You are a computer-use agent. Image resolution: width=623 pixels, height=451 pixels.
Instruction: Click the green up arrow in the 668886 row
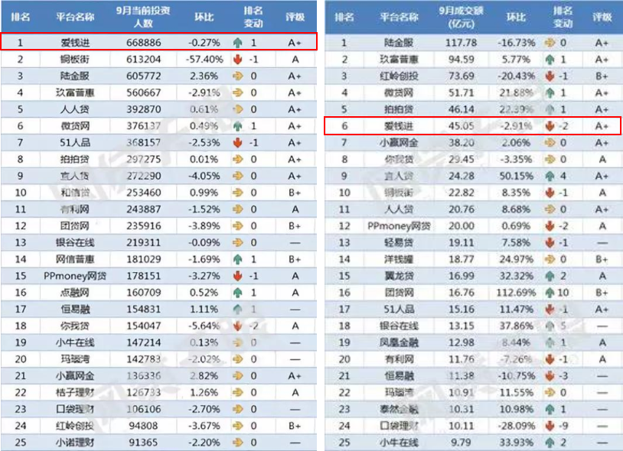click(237, 43)
